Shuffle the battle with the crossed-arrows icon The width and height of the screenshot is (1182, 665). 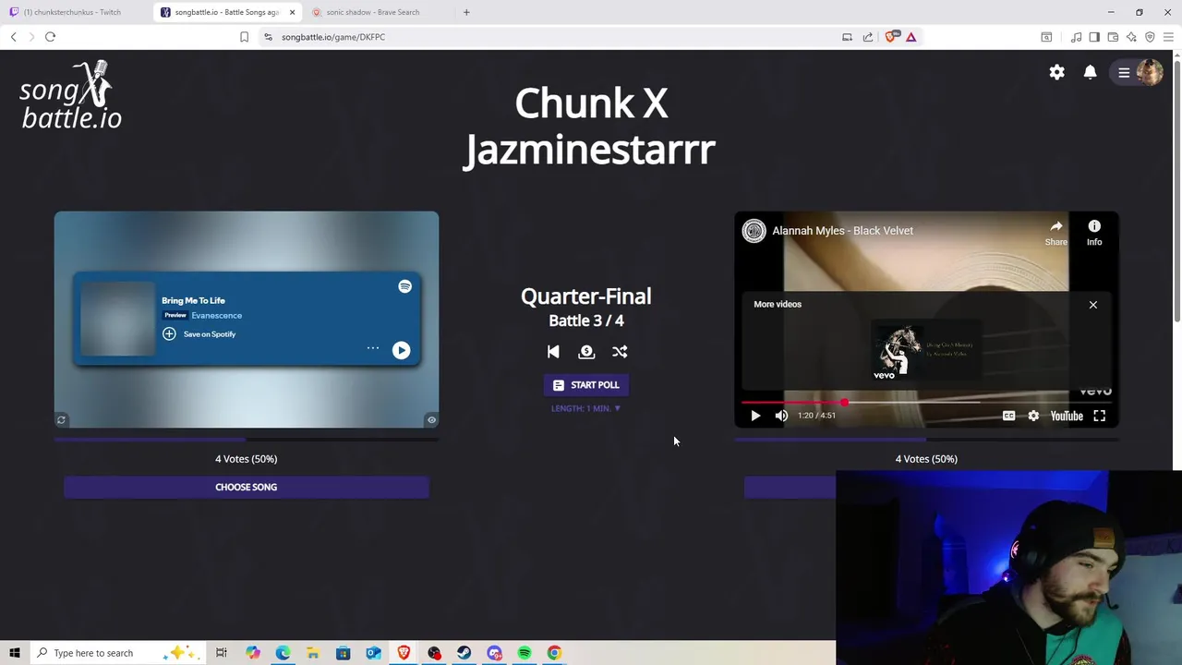pos(620,351)
